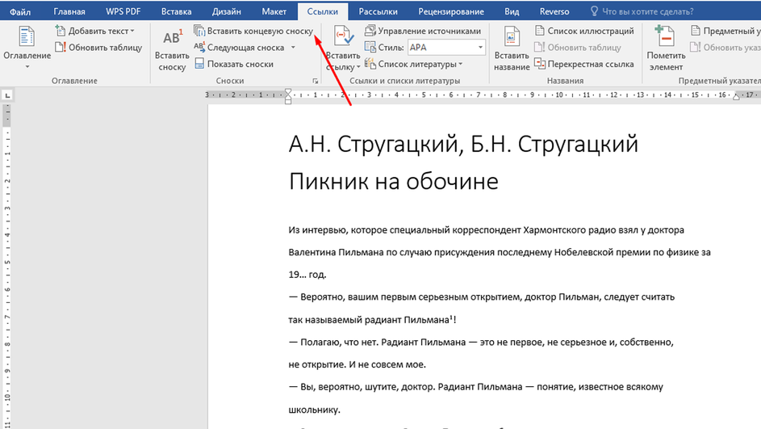Open the Файл tab

click(x=20, y=11)
